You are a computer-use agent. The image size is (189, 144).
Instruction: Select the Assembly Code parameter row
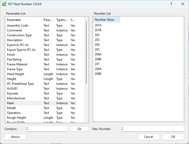[42, 26]
